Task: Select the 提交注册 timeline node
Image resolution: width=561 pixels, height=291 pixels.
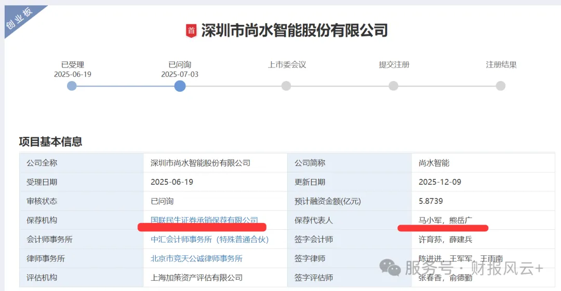Action: pyautogui.click(x=394, y=86)
